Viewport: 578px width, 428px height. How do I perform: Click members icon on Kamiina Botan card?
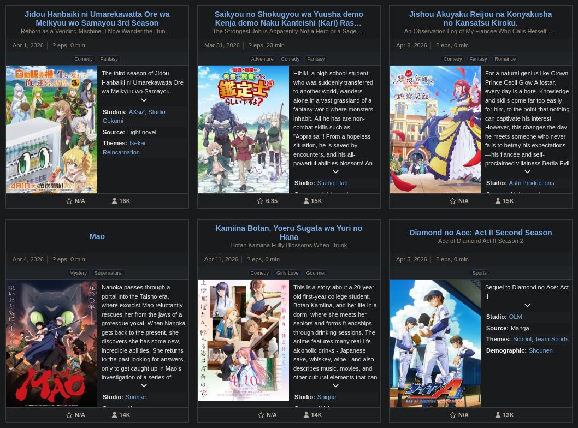pos(306,415)
